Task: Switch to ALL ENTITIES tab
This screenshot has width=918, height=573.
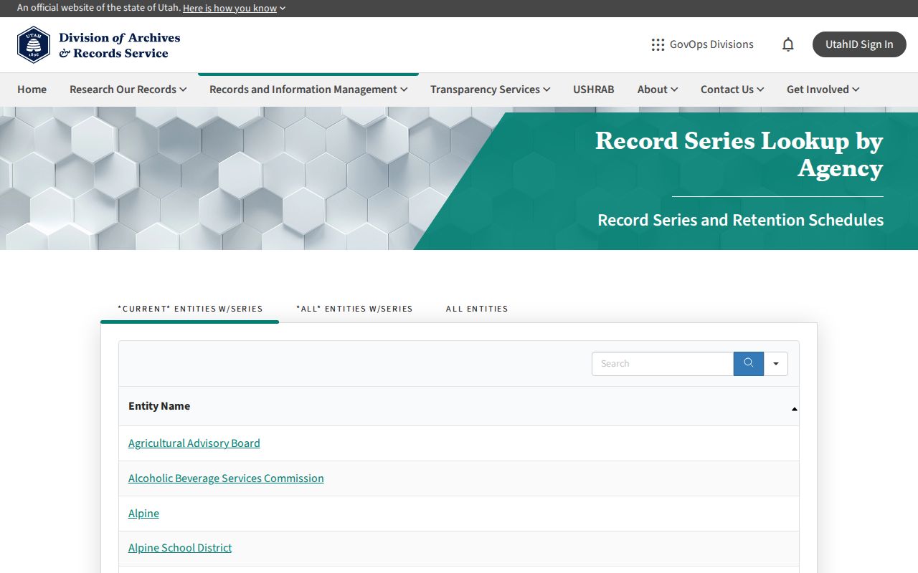Action: (x=477, y=309)
